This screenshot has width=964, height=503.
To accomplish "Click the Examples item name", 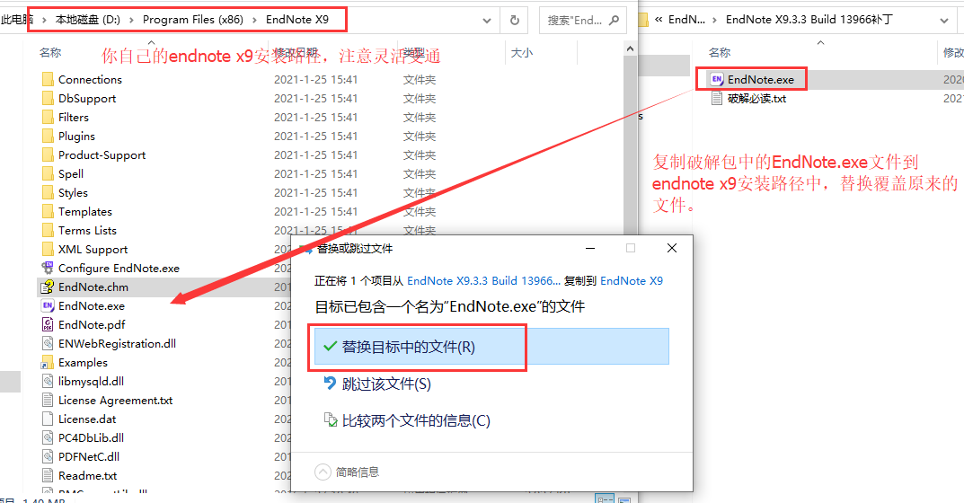I will [x=83, y=363].
